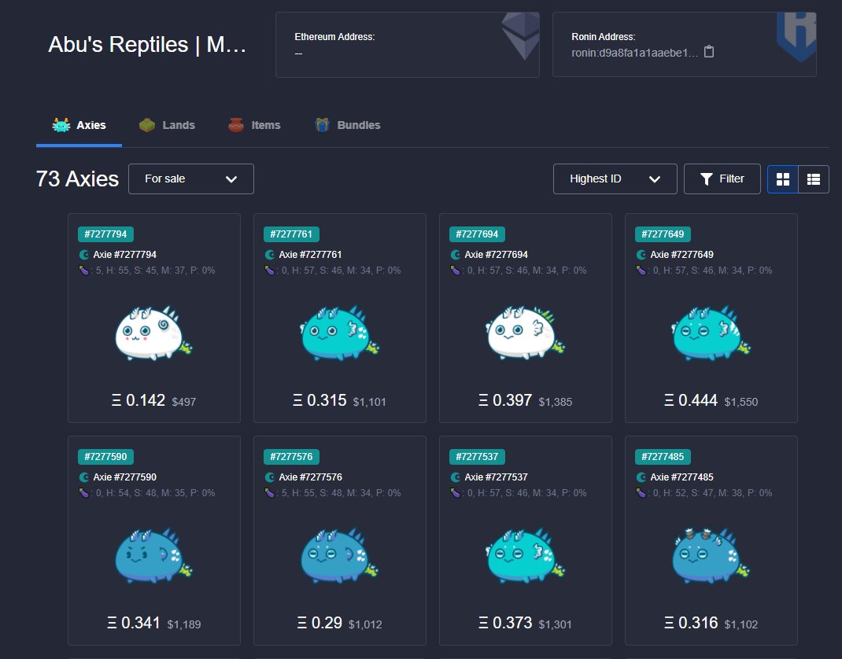The image size is (842, 659).
Task: Click the Ethereum Address box
Action: click(408, 45)
